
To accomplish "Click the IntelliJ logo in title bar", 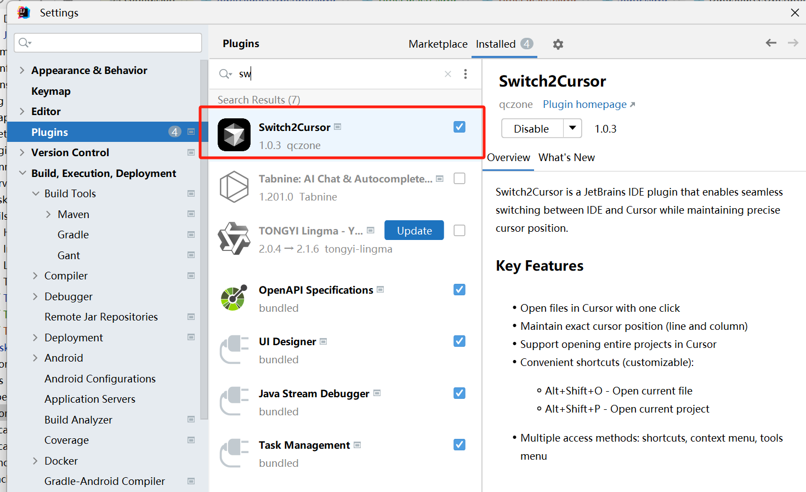I will [24, 12].
